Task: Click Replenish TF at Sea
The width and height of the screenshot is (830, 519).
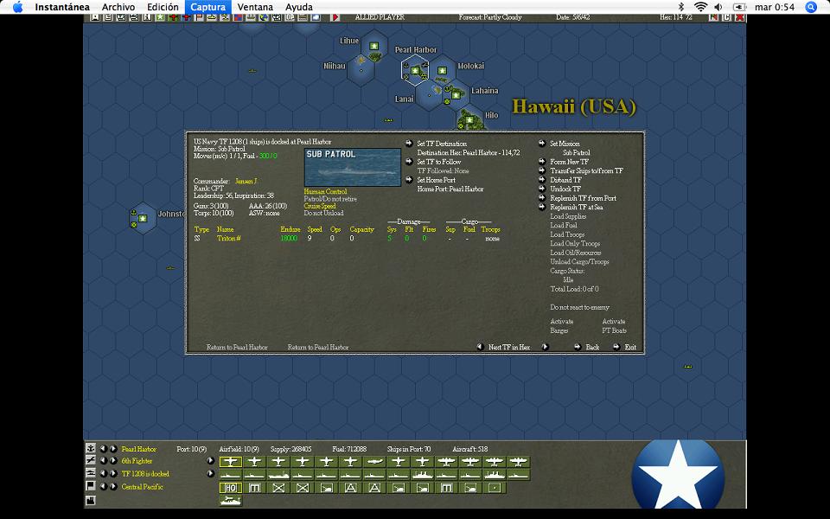Action: point(576,207)
